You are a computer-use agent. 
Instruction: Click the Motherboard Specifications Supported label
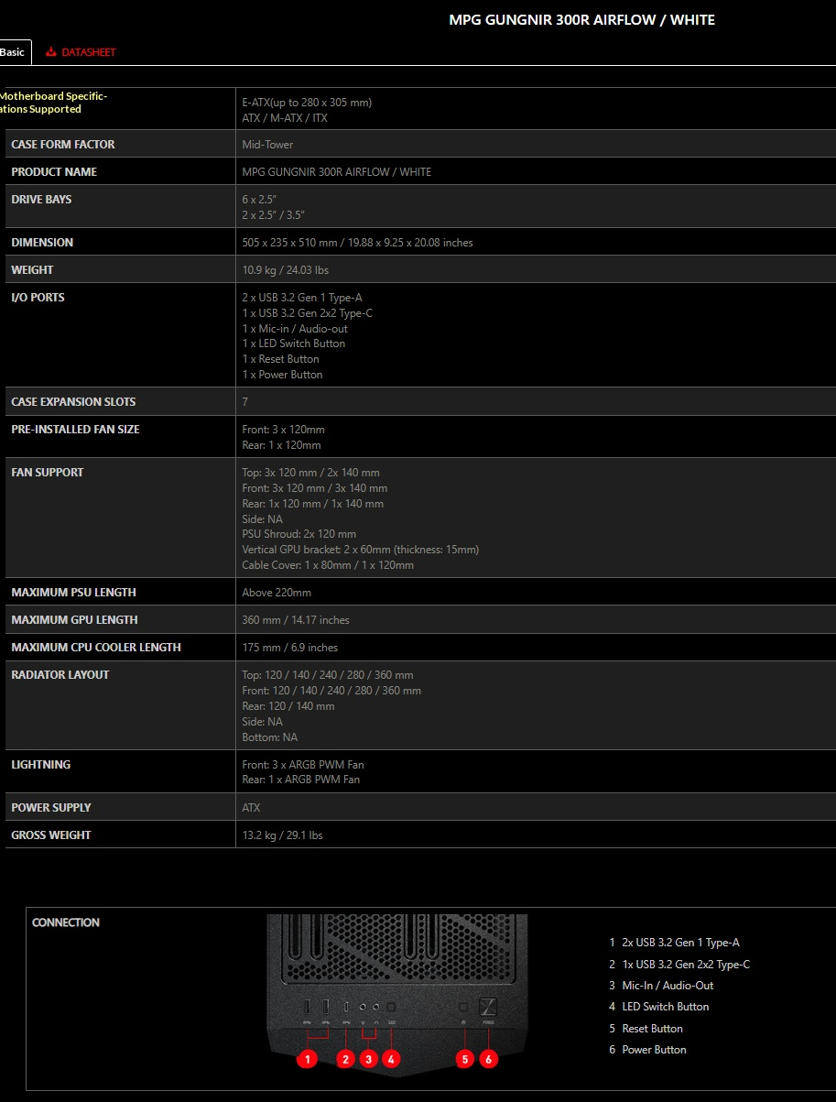[x=53, y=103]
